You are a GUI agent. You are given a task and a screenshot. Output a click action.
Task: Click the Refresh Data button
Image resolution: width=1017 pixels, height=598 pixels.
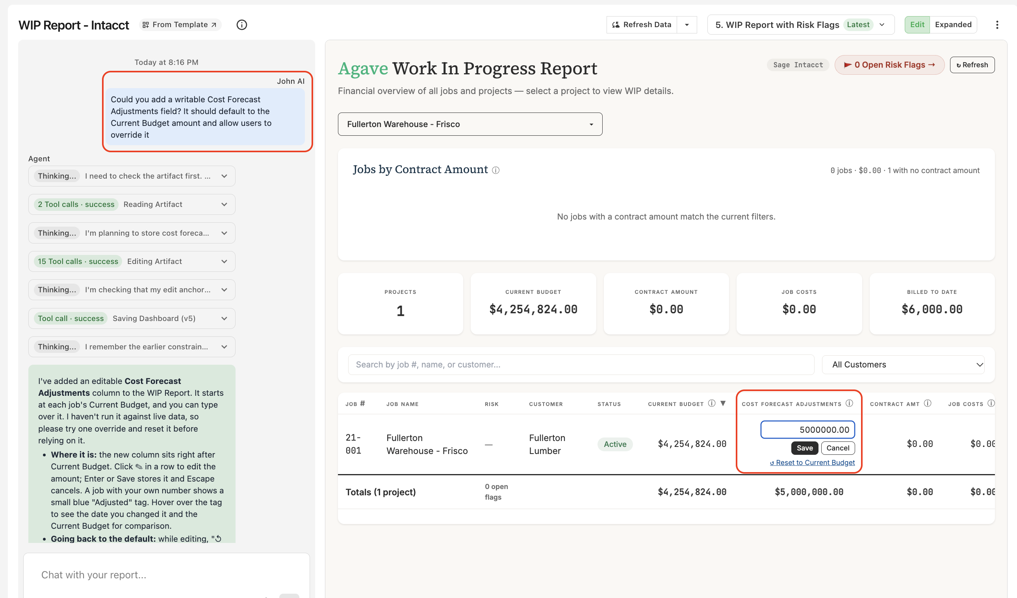(642, 24)
